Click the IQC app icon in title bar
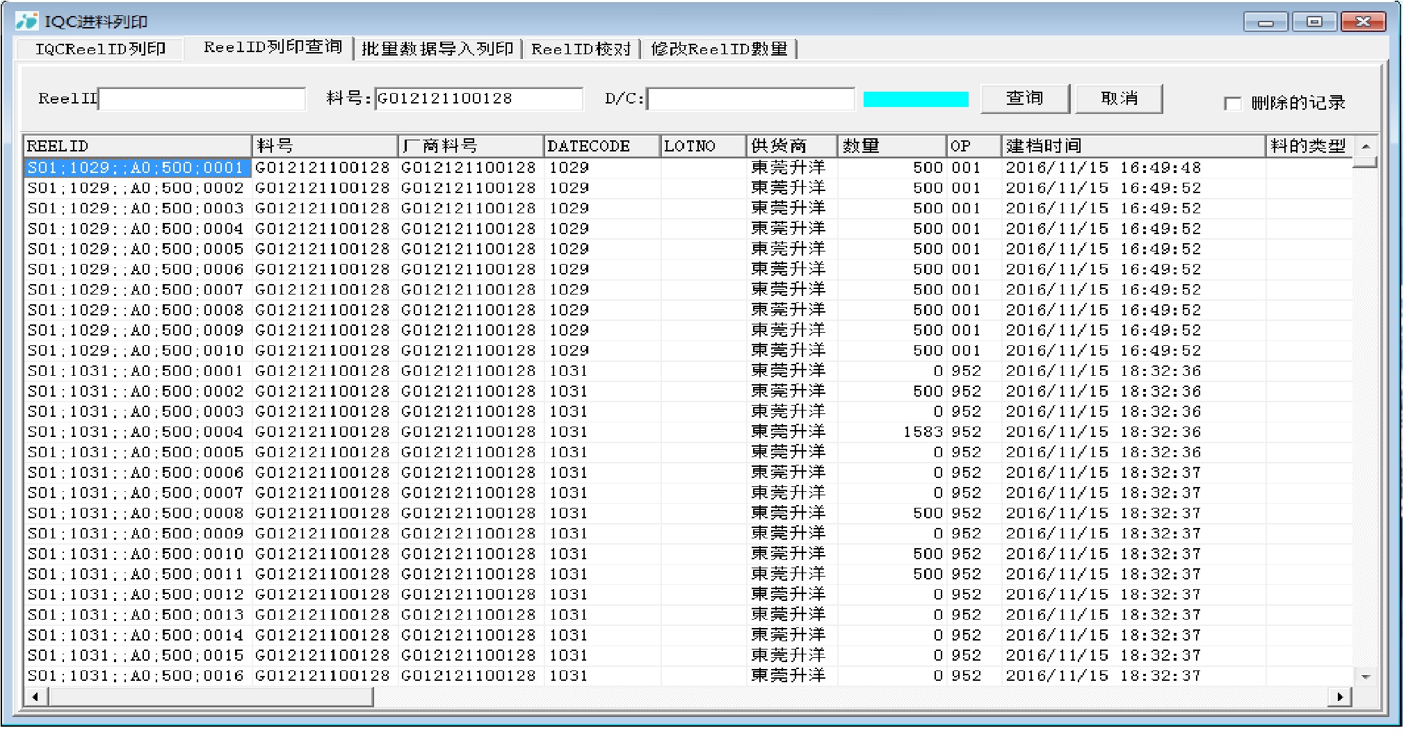 [26, 21]
